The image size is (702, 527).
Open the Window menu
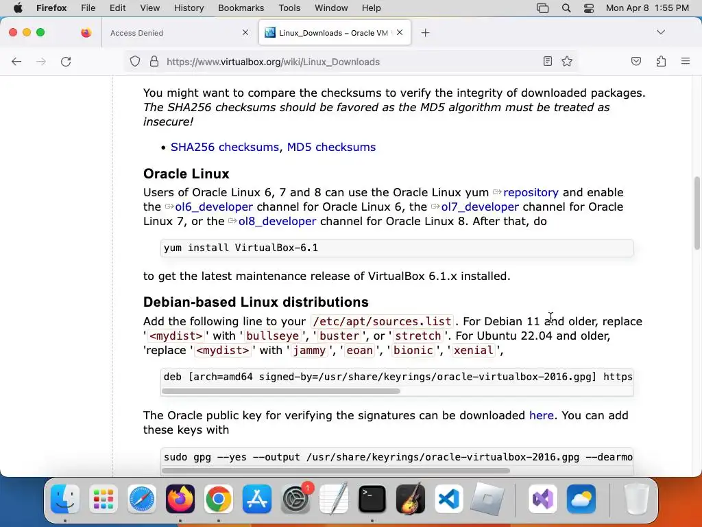(x=331, y=8)
